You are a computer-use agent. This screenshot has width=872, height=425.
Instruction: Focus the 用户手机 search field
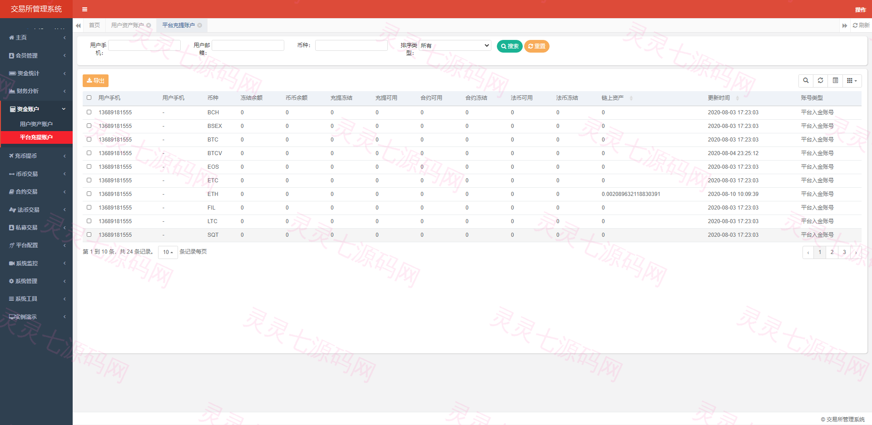[144, 45]
